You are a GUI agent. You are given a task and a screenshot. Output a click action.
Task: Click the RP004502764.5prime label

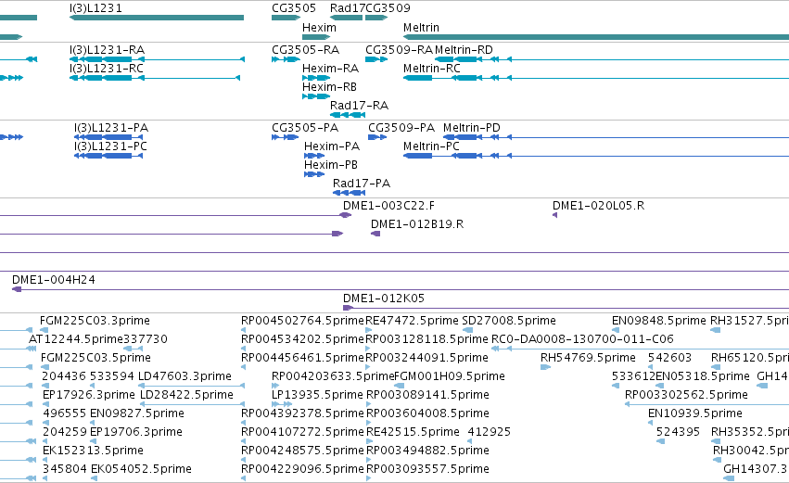pyautogui.click(x=302, y=321)
